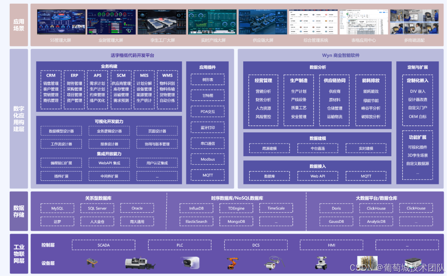Select the white wheeled mobile robot icon
Viewport: 447px width, 276px height.
tap(321, 263)
